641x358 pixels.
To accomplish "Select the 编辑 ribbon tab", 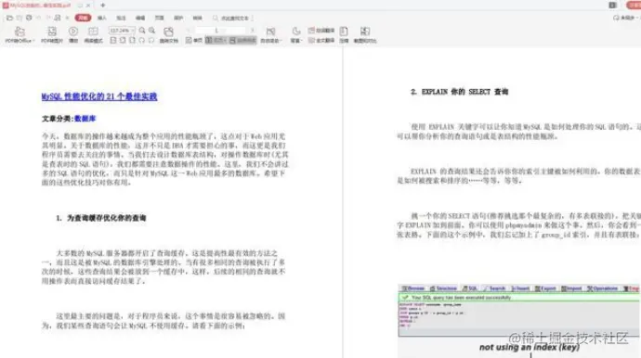I will (140, 18).
